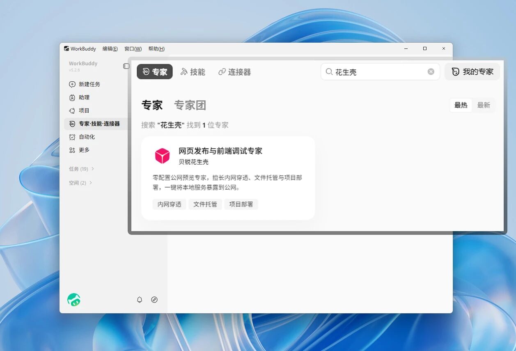Maximize the WorkBuddy window

(x=425, y=48)
